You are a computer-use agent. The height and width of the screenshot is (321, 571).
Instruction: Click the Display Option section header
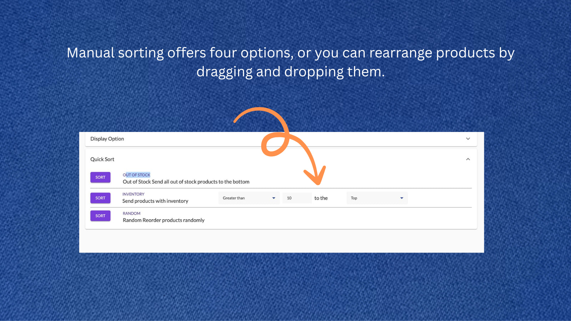point(107,139)
